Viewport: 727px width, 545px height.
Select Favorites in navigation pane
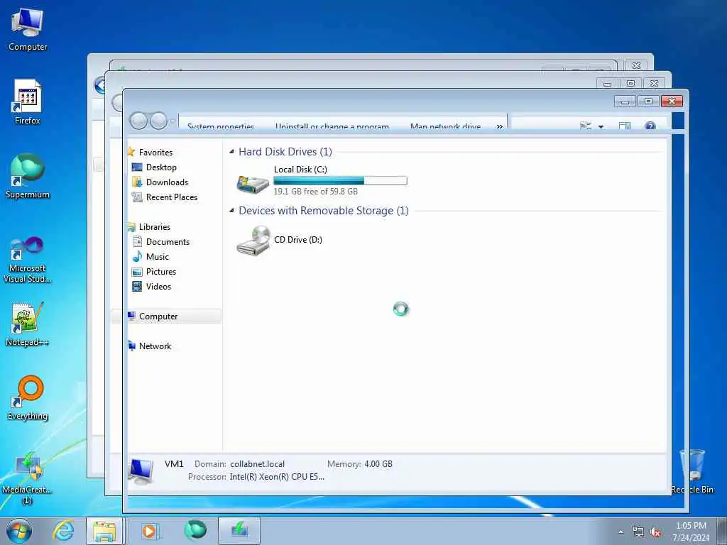tap(155, 152)
